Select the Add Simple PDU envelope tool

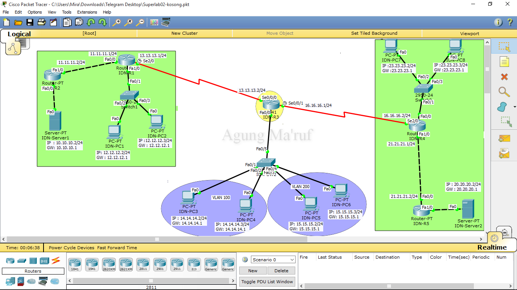click(504, 138)
